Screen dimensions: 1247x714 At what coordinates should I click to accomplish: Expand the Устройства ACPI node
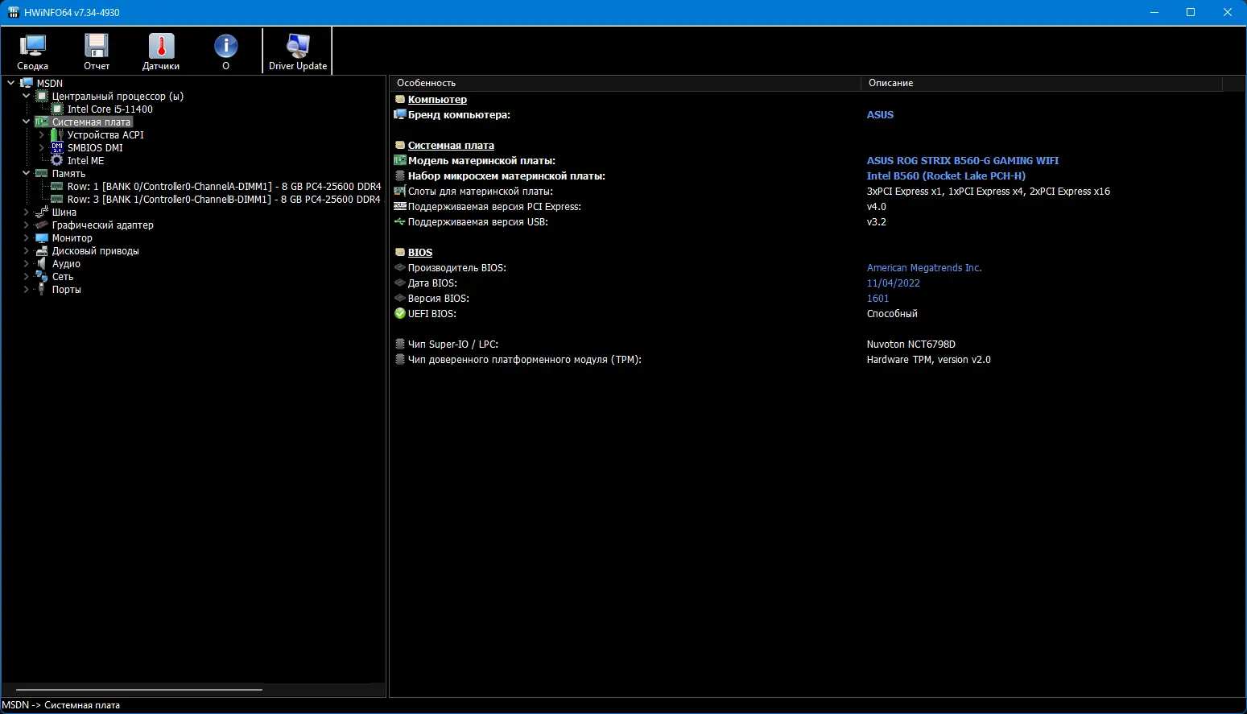click(x=42, y=134)
